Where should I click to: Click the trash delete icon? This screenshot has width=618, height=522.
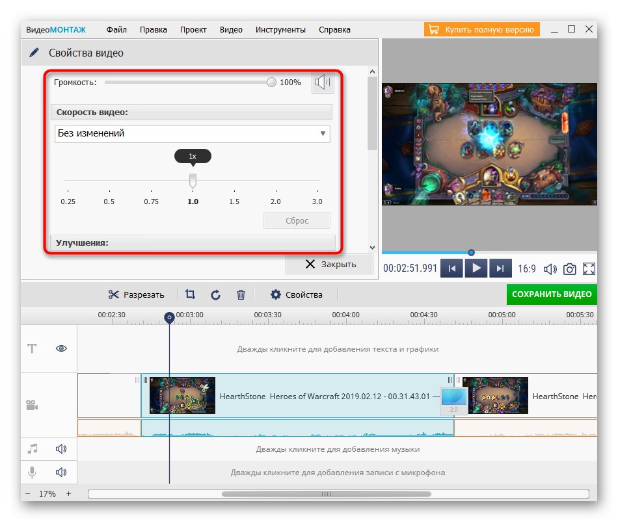click(241, 294)
